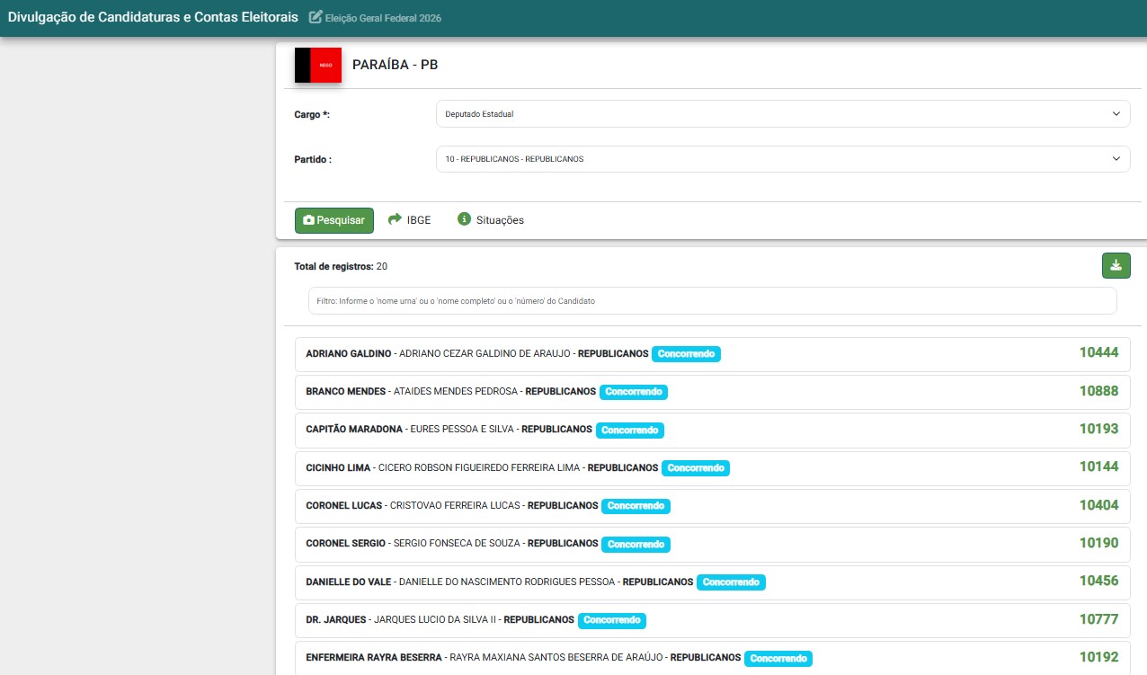
Task: Open candidate row DR. JARQUES
Action: [712, 619]
